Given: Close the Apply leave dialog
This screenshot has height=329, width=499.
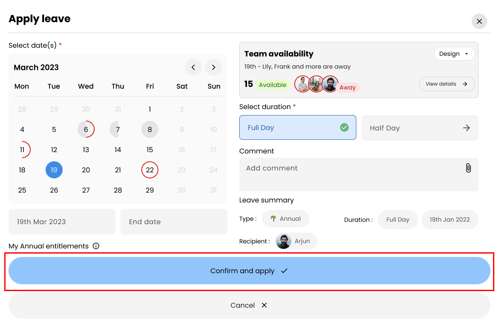Looking at the screenshot, I should tap(479, 21).
